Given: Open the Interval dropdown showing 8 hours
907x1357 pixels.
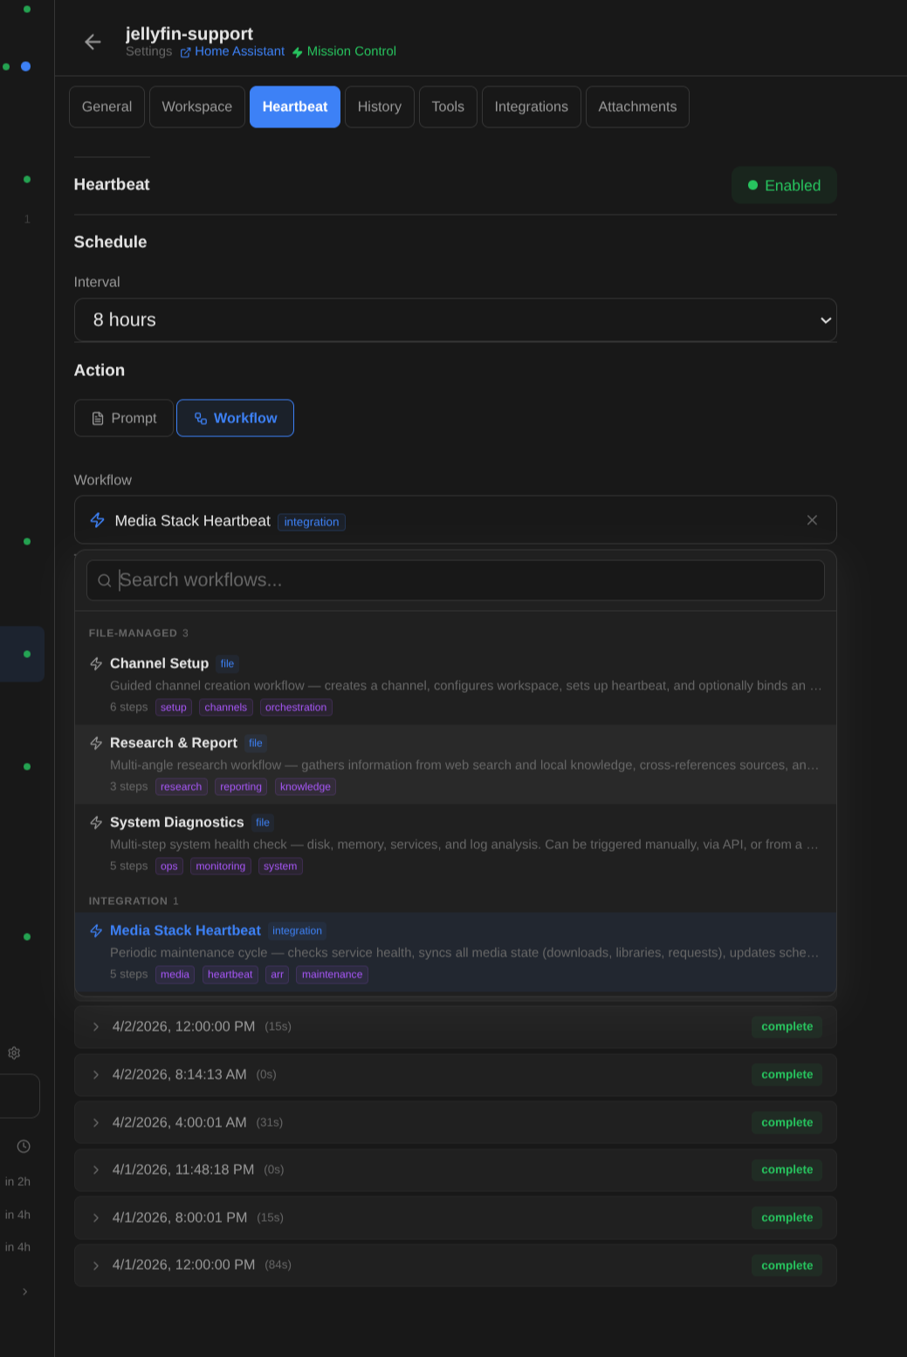Looking at the screenshot, I should click(455, 319).
